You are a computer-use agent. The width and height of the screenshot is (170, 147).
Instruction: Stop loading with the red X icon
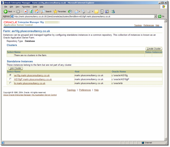coord(26,11)
